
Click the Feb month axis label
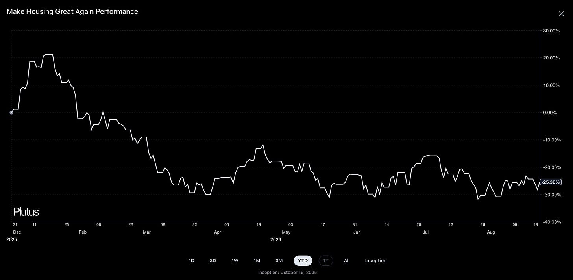click(83, 232)
